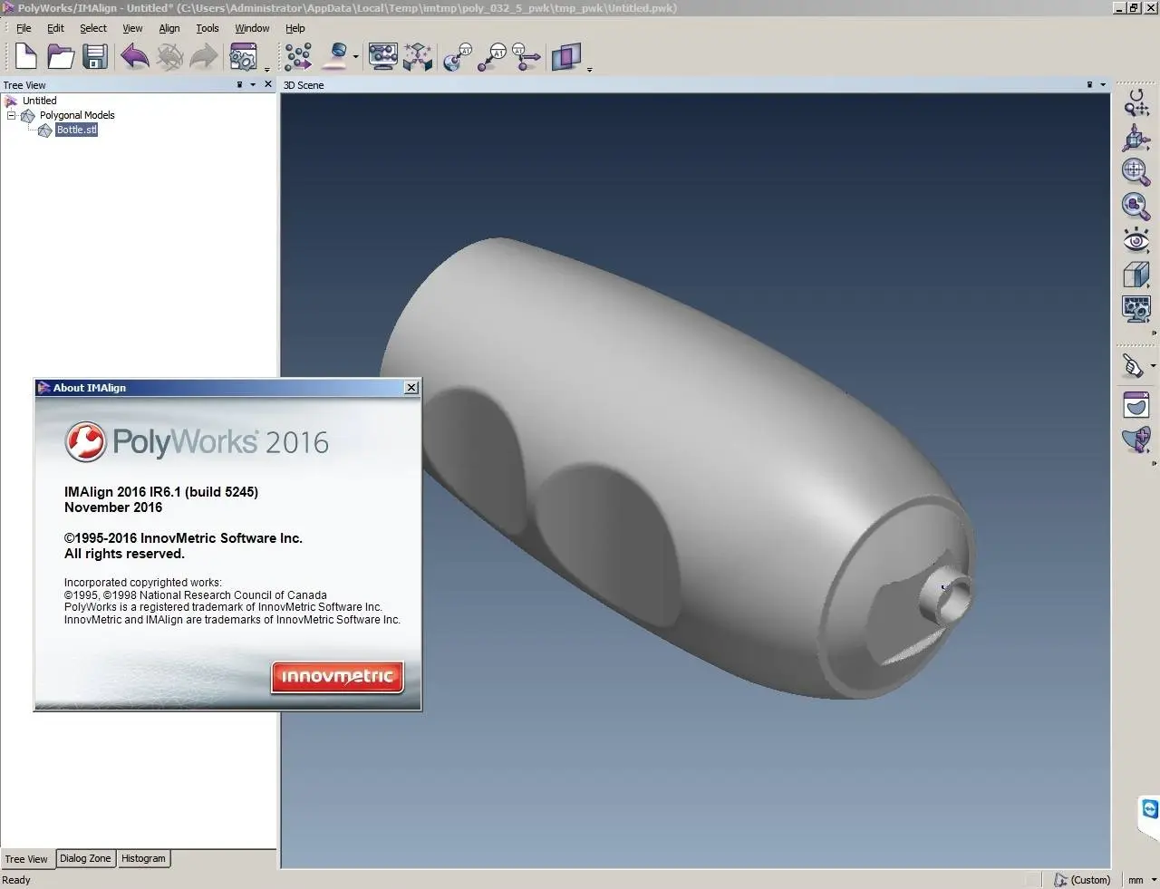Click the grey redo arrow icon
This screenshot has height=889, width=1160.
pyautogui.click(x=204, y=57)
